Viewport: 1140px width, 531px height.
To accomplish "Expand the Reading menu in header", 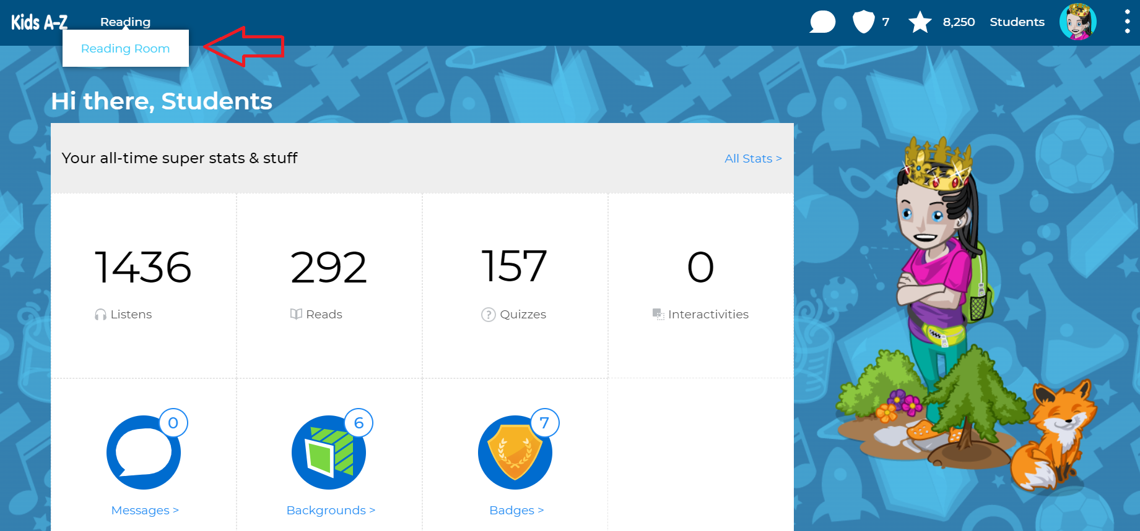I will coord(125,22).
